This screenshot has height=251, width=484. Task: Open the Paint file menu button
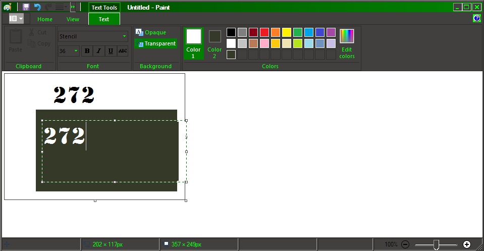(x=16, y=19)
